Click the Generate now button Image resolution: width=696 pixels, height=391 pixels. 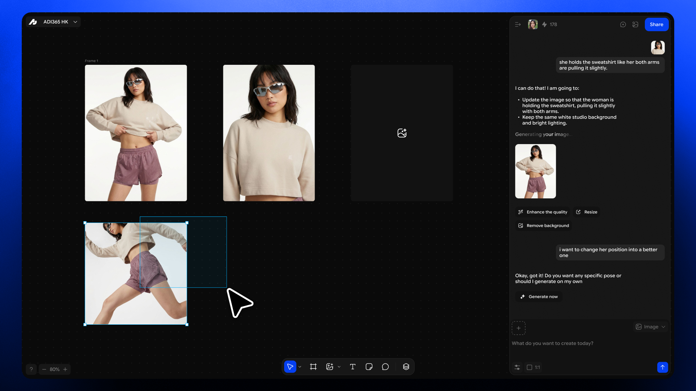point(539,297)
